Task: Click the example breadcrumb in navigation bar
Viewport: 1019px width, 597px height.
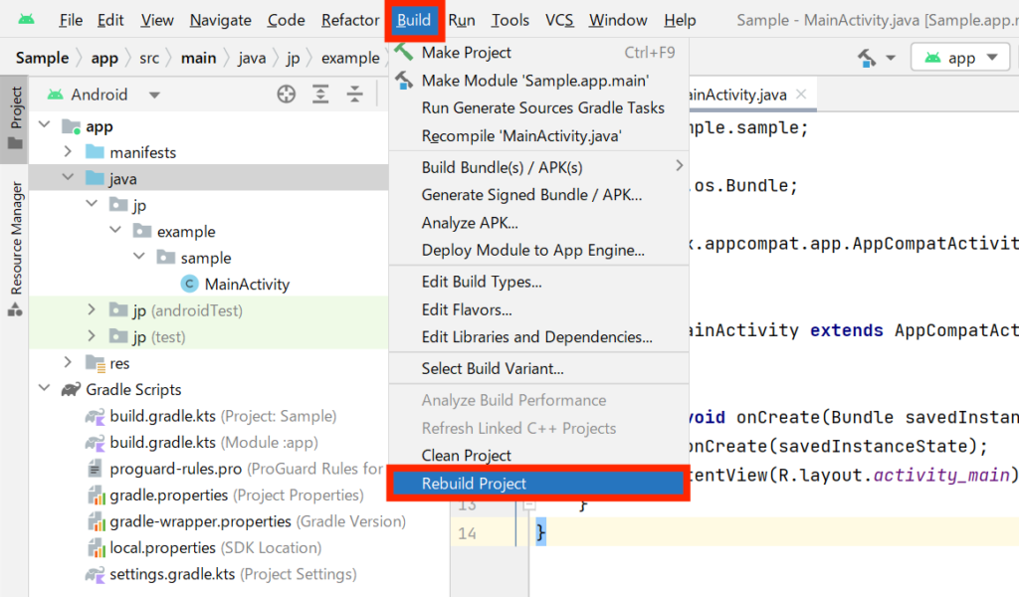Action: (350, 58)
